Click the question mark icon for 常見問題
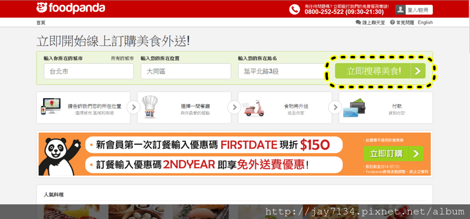This screenshot has height=219, width=470. pyautogui.click(x=392, y=22)
